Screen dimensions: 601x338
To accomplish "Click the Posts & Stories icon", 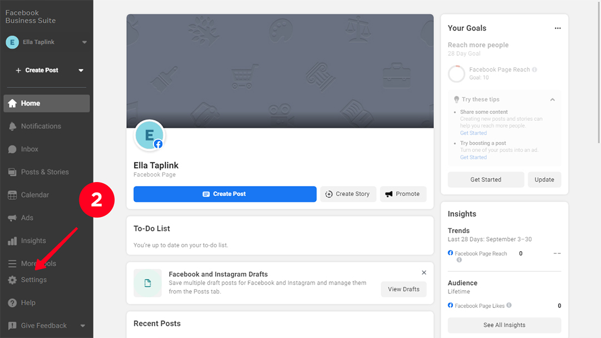I will point(12,172).
